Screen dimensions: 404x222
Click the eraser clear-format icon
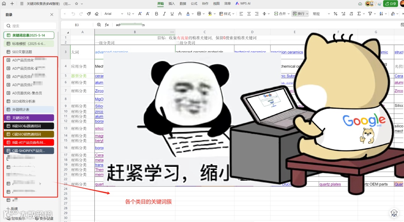tap(97, 13)
